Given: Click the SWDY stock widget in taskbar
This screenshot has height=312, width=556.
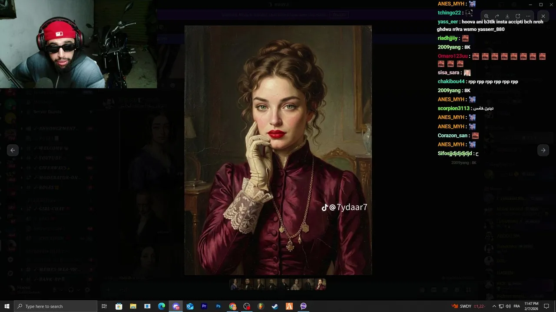Looking at the screenshot, I should click(468, 306).
